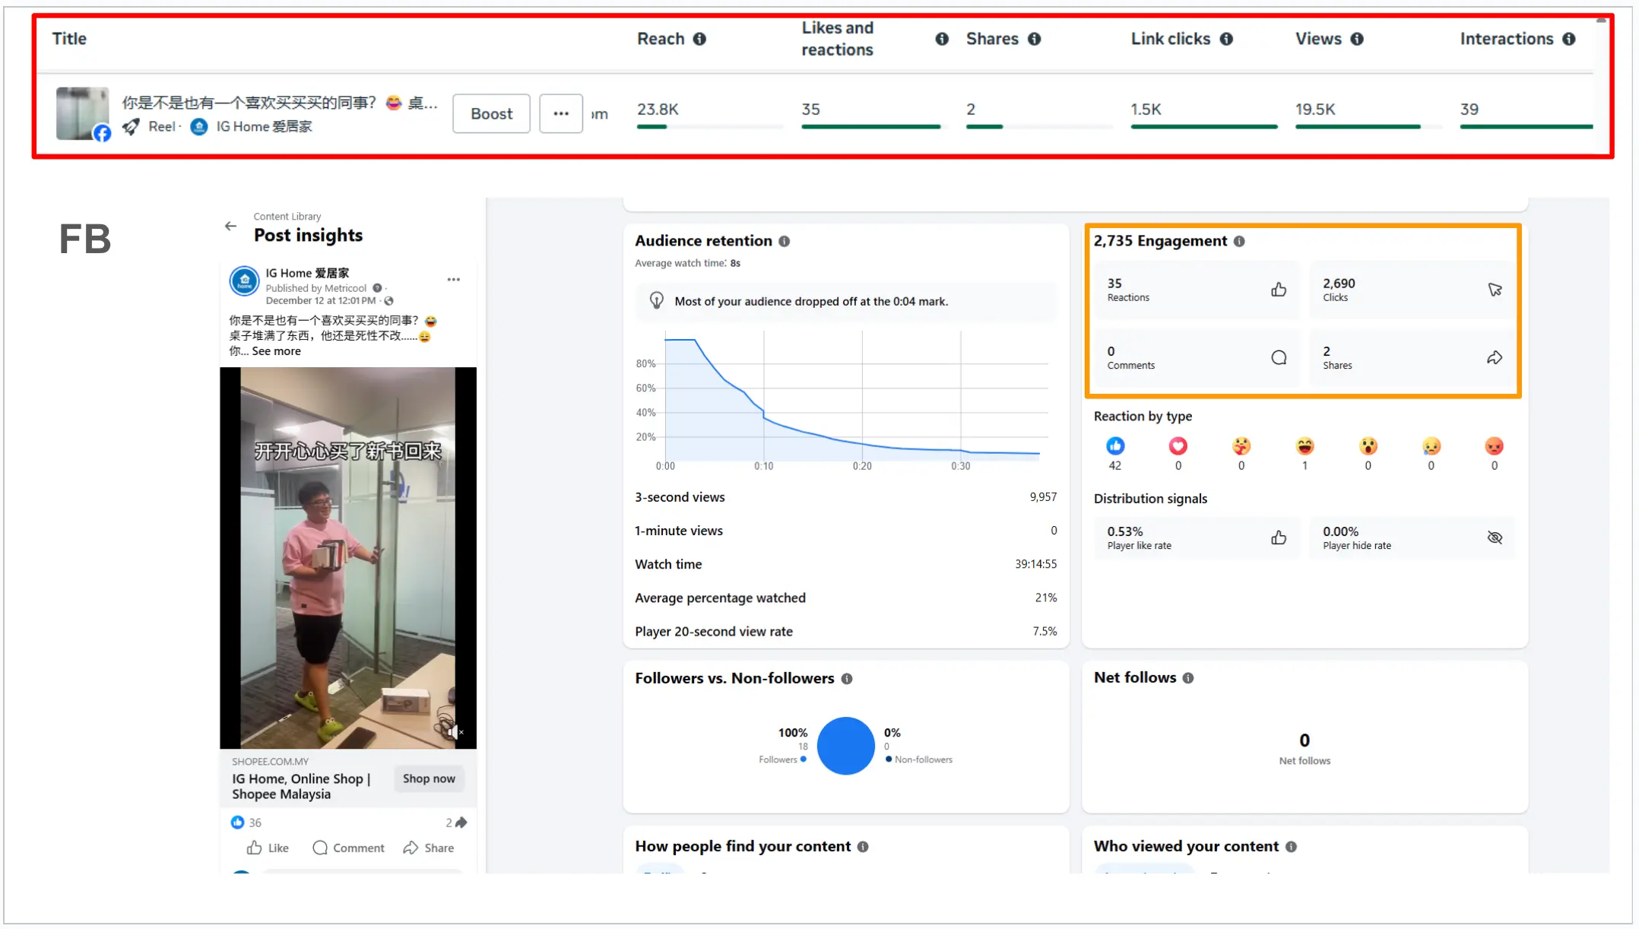Click the Shop now button
Screen dimensions: 1639x929
[x=429, y=778]
